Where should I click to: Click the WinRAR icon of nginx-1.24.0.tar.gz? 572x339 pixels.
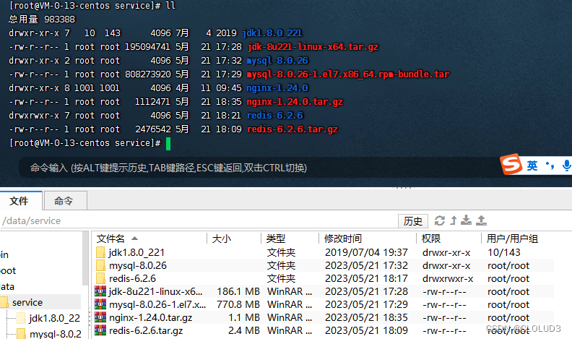click(x=100, y=317)
